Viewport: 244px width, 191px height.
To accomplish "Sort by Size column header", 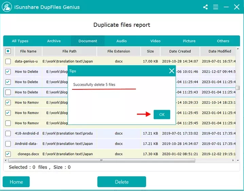I will click(x=150, y=51).
